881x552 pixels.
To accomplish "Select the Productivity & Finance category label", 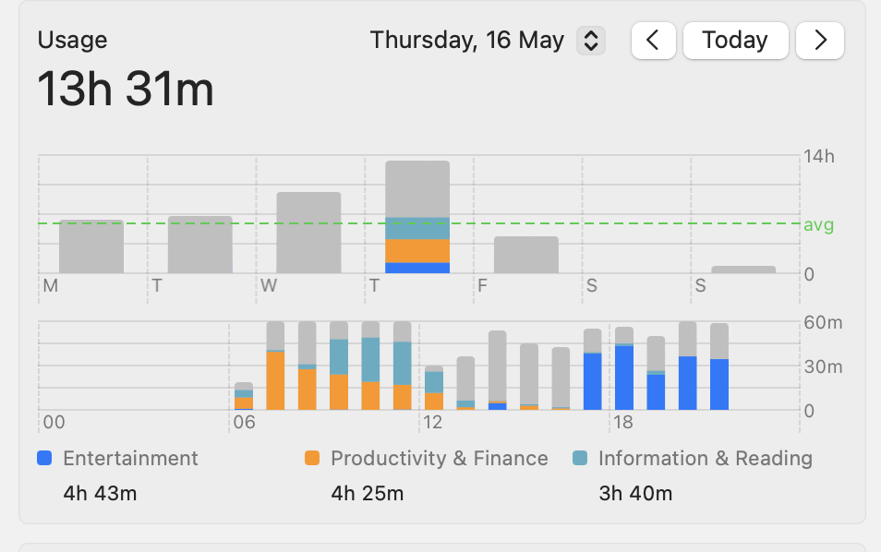I will 439,458.
